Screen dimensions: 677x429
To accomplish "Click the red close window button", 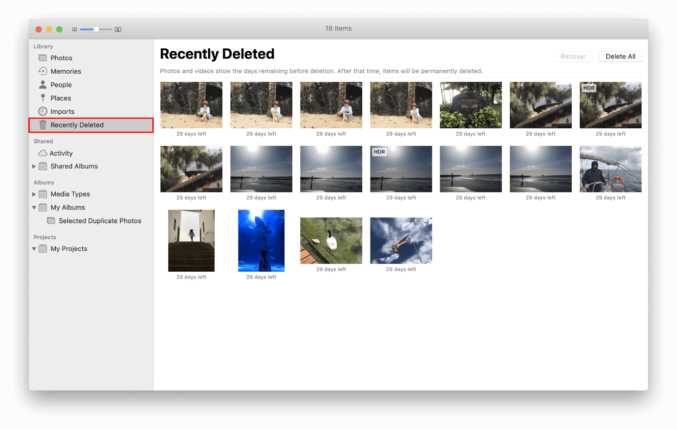I will click(39, 29).
